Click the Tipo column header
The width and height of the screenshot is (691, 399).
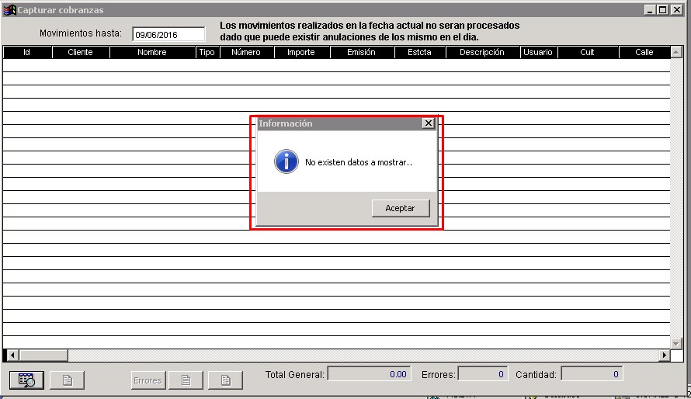pyautogui.click(x=207, y=52)
